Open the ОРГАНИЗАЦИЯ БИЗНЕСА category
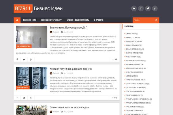The height and width of the screenshot is (115, 173). coord(136,87)
